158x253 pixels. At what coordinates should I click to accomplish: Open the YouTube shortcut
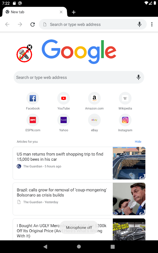[x=64, y=98]
